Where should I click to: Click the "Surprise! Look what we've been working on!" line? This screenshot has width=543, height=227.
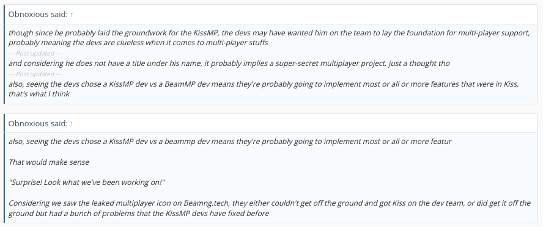pos(87,182)
